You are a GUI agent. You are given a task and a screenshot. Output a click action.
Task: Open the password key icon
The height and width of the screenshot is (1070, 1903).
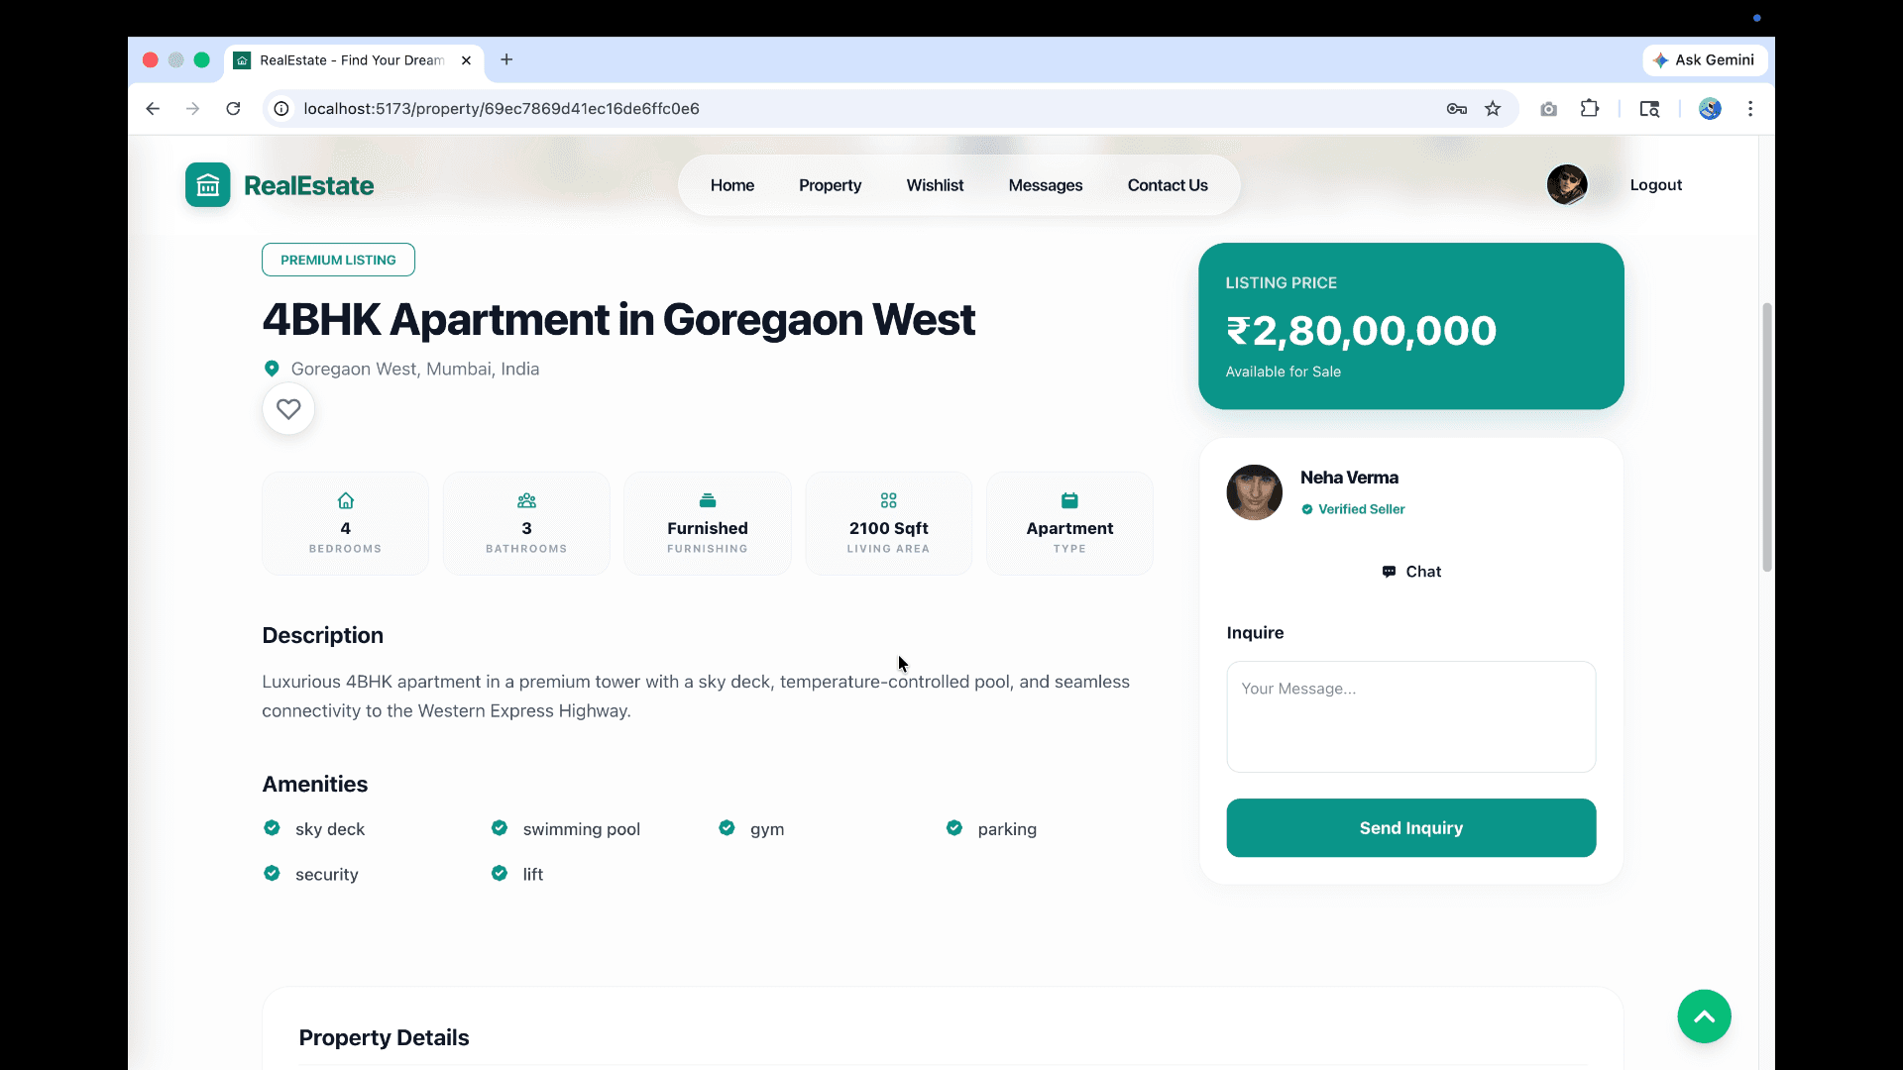coord(1456,109)
